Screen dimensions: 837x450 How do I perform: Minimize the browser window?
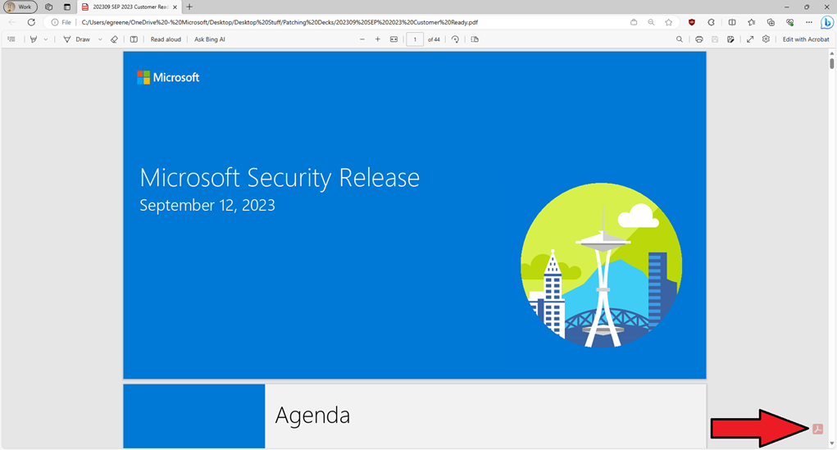[x=787, y=7]
